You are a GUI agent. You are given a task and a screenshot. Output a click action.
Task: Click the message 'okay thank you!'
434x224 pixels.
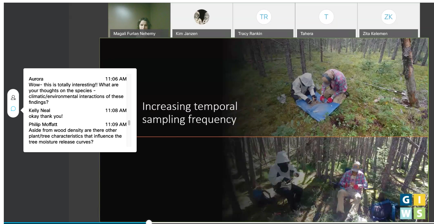46,116
